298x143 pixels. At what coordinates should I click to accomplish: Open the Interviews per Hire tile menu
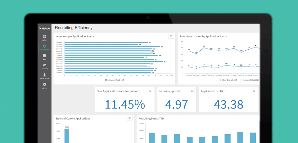point(192,91)
